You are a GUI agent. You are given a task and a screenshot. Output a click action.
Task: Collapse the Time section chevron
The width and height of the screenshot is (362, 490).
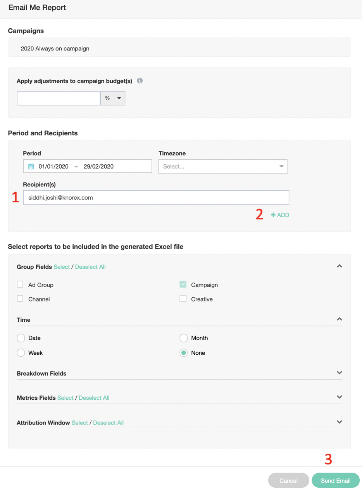[x=340, y=319]
